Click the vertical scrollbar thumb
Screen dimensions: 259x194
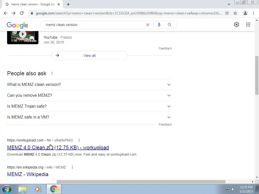tap(257, 75)
